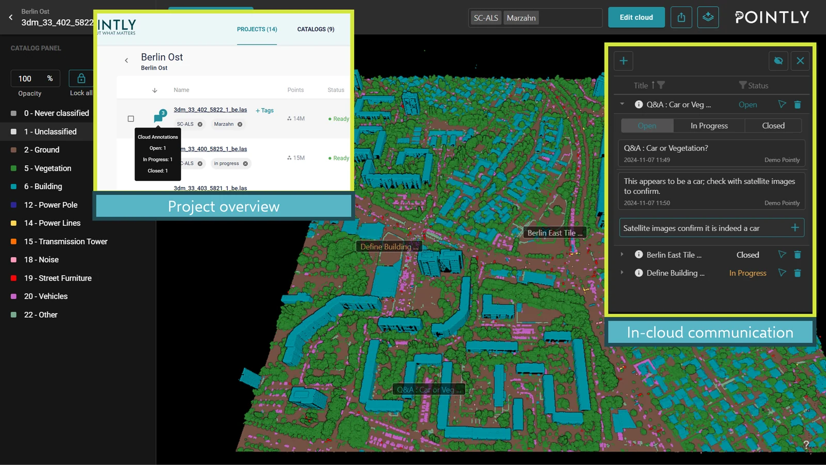Viewport: 826px width, 465px height.
Task: Filter annotations by Title
Action: point(661,85)
